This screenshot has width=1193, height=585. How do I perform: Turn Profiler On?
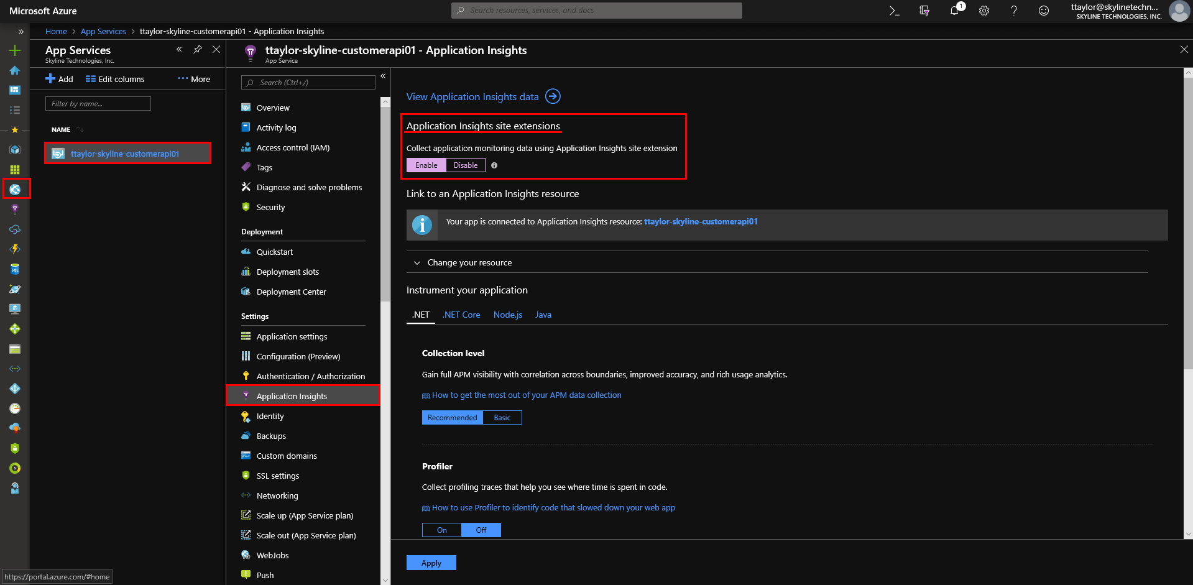point(442,530)
